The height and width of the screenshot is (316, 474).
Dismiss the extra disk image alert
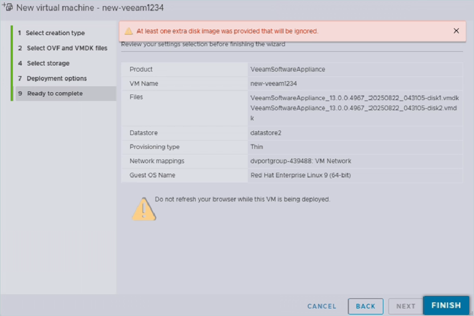point(456,31)
